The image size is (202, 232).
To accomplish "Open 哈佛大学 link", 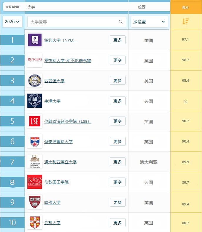I will [52, 202].
